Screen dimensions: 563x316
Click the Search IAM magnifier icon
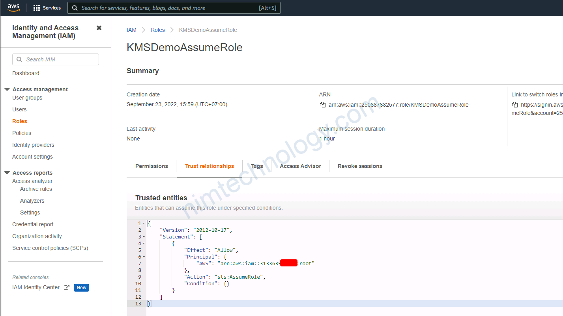tap(19, 59)
